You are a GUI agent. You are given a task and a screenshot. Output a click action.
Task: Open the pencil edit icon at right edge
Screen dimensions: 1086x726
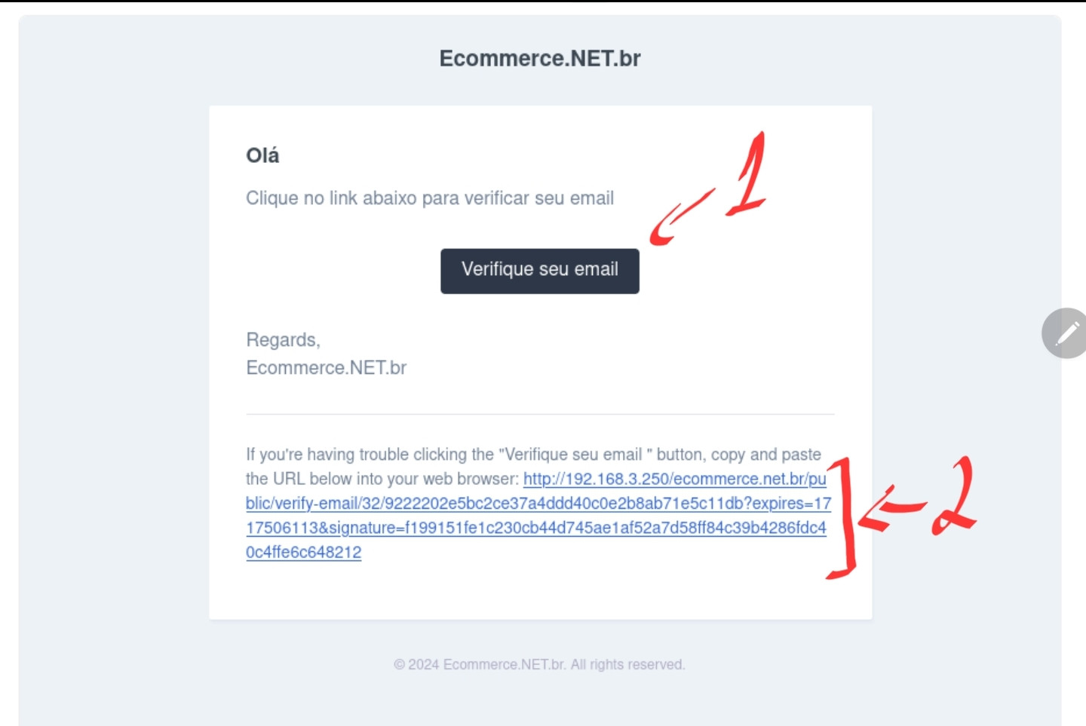pos(1066,333)
